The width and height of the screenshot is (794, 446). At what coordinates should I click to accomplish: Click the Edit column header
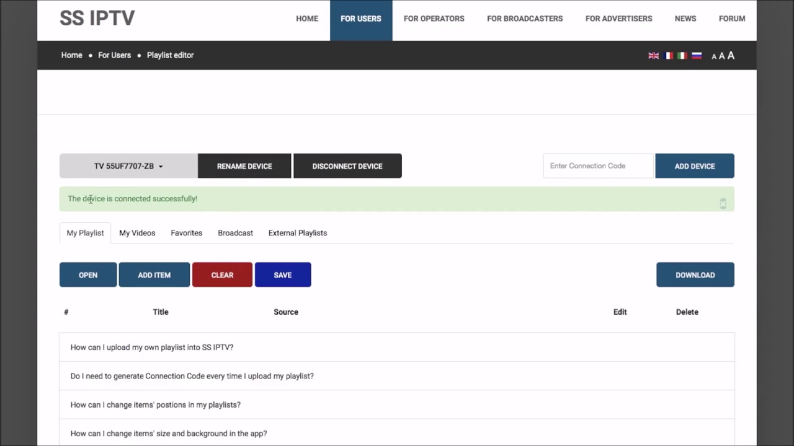tap(620, 312)
